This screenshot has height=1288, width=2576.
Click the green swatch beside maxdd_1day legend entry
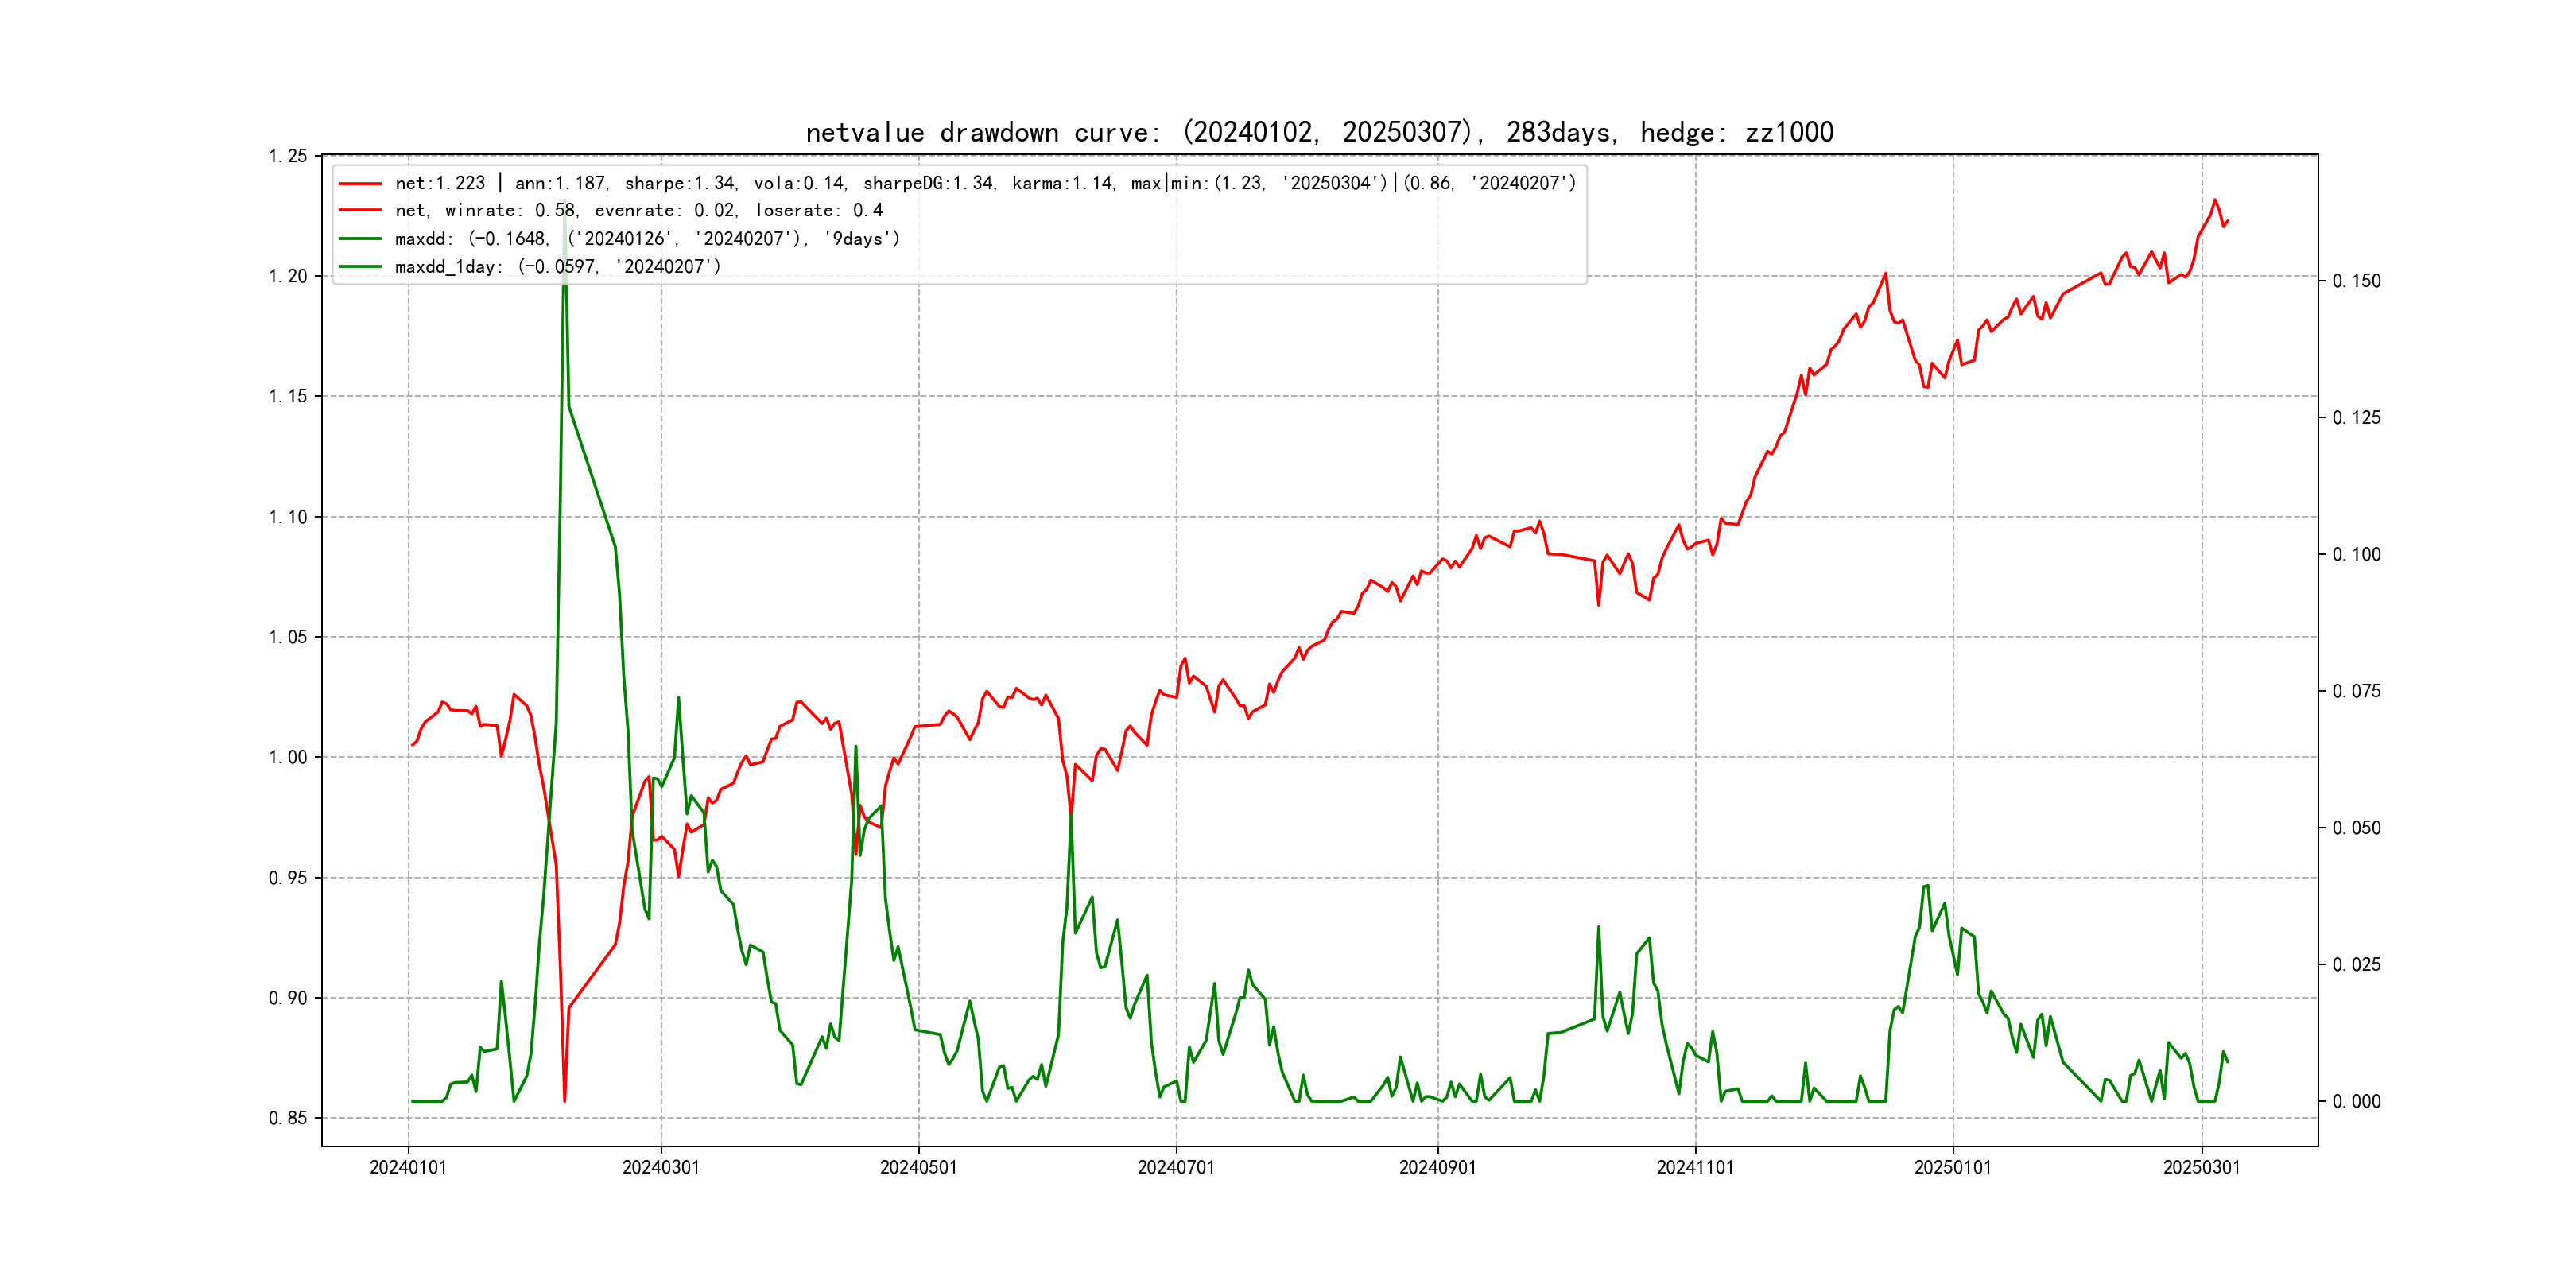click(x=360, y=267)
